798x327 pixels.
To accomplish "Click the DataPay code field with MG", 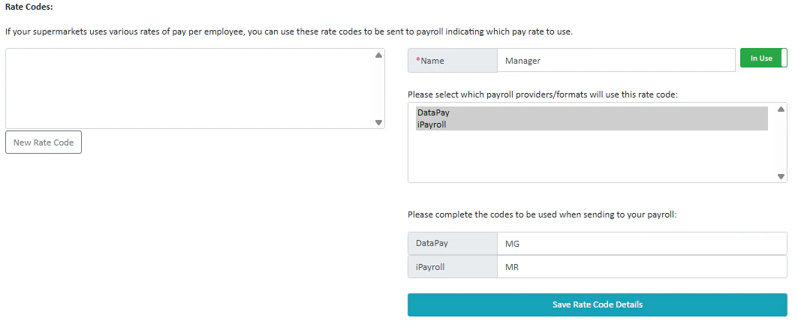I will click(x=641, y=244).
